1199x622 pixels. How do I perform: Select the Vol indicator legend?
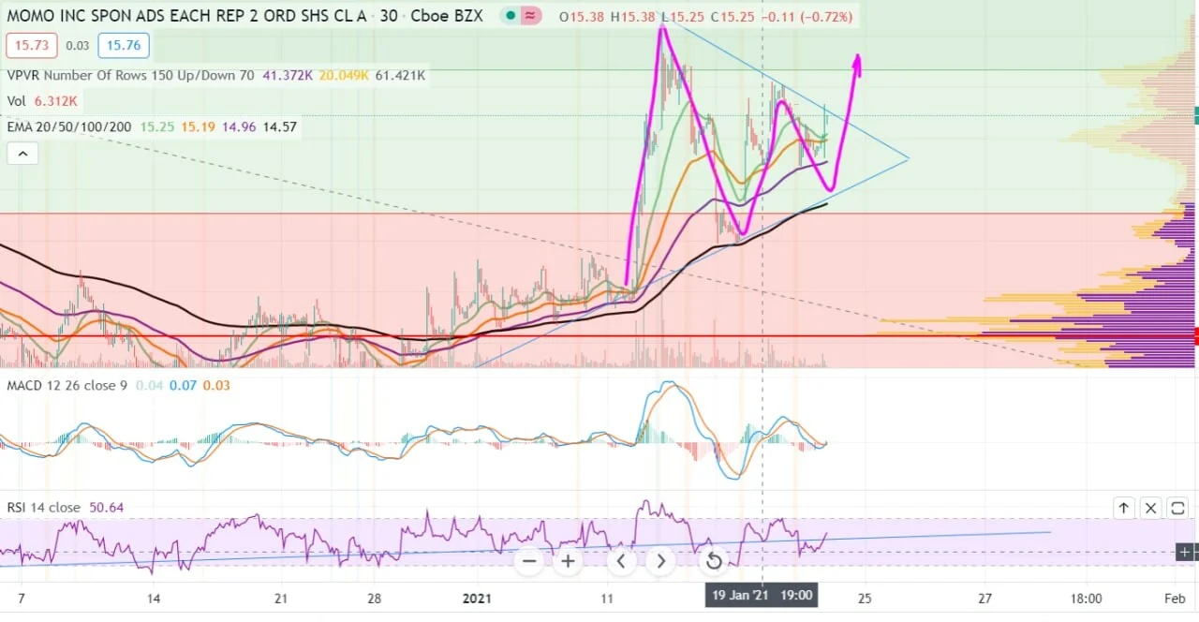[18, 101]
